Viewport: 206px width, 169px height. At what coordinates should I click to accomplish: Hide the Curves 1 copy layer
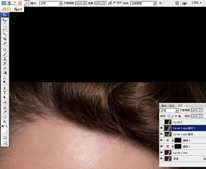point(162,152)
